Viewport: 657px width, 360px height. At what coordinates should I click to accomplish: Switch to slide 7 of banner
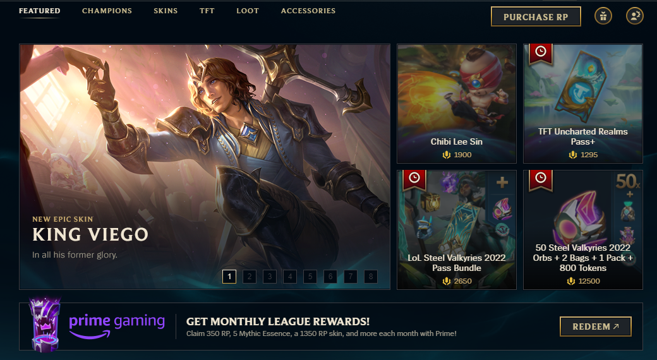[351, 277]
